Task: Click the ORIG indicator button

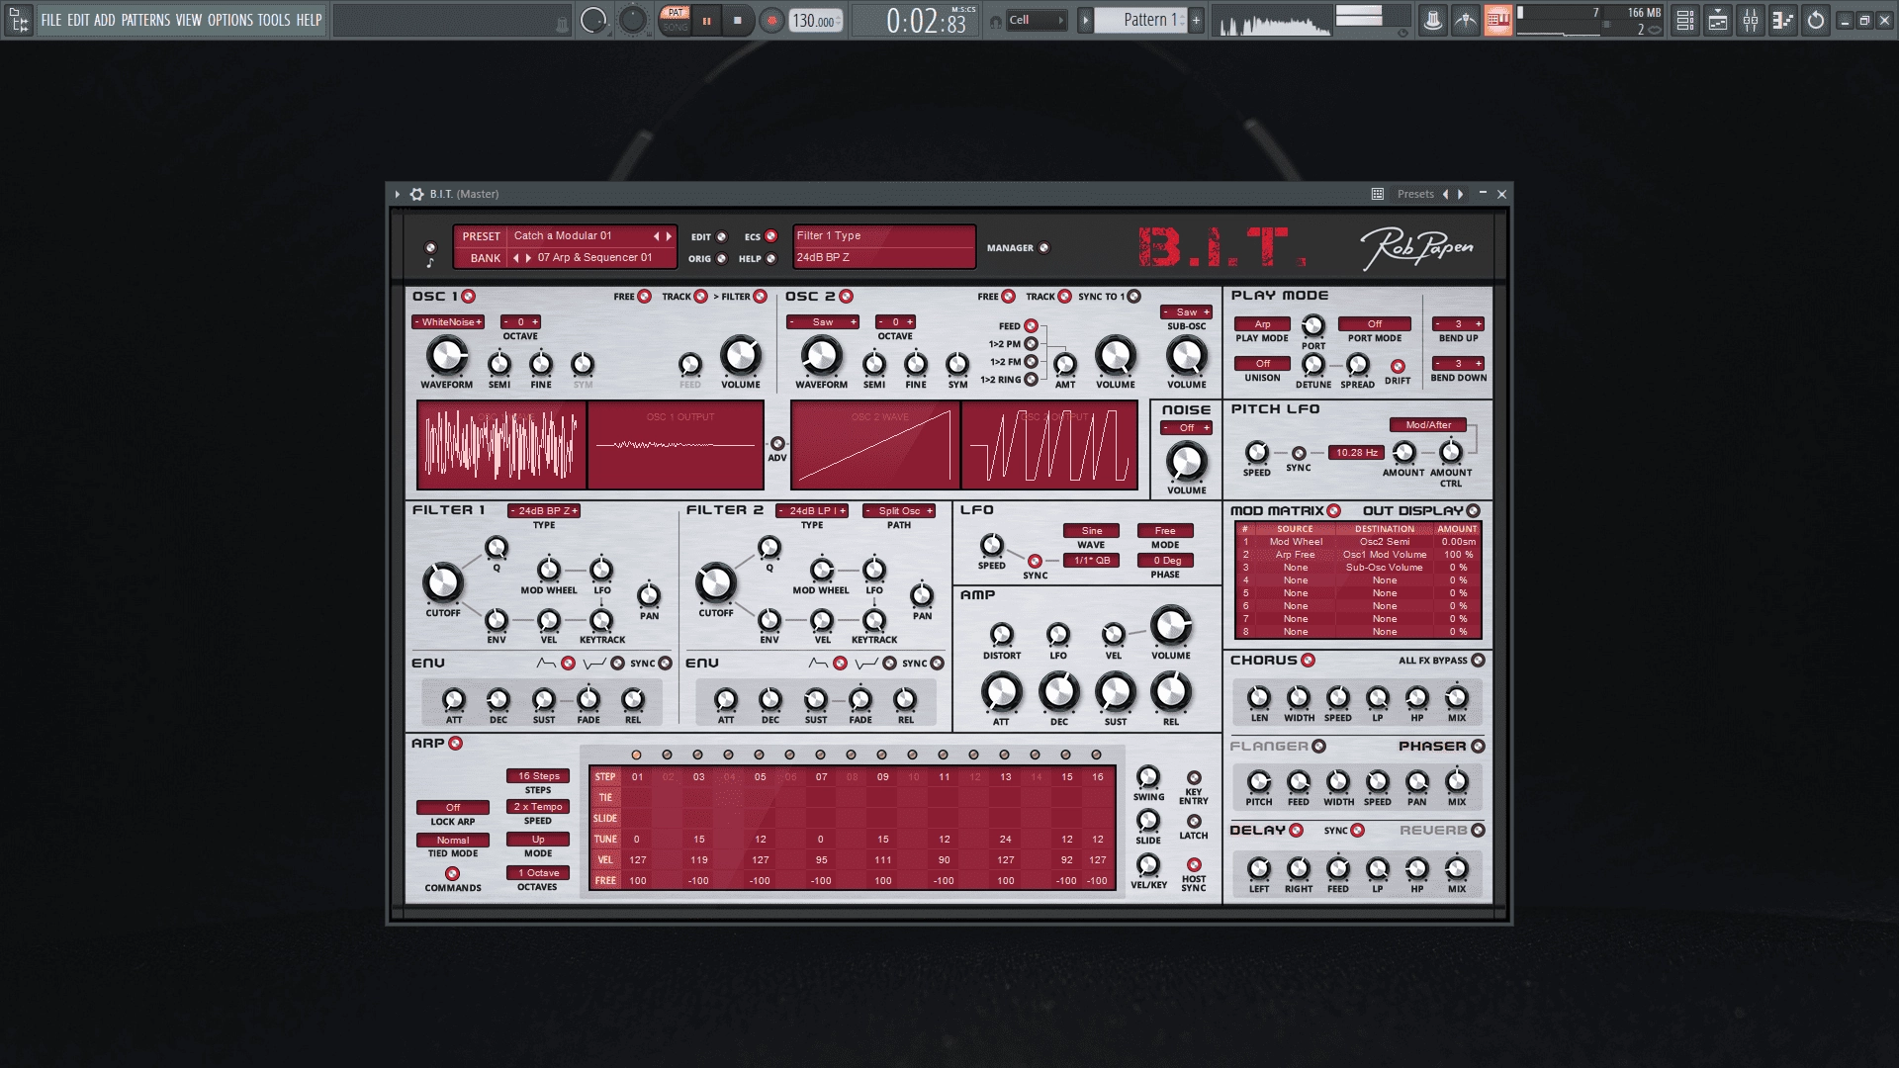Action: point(721,259)
